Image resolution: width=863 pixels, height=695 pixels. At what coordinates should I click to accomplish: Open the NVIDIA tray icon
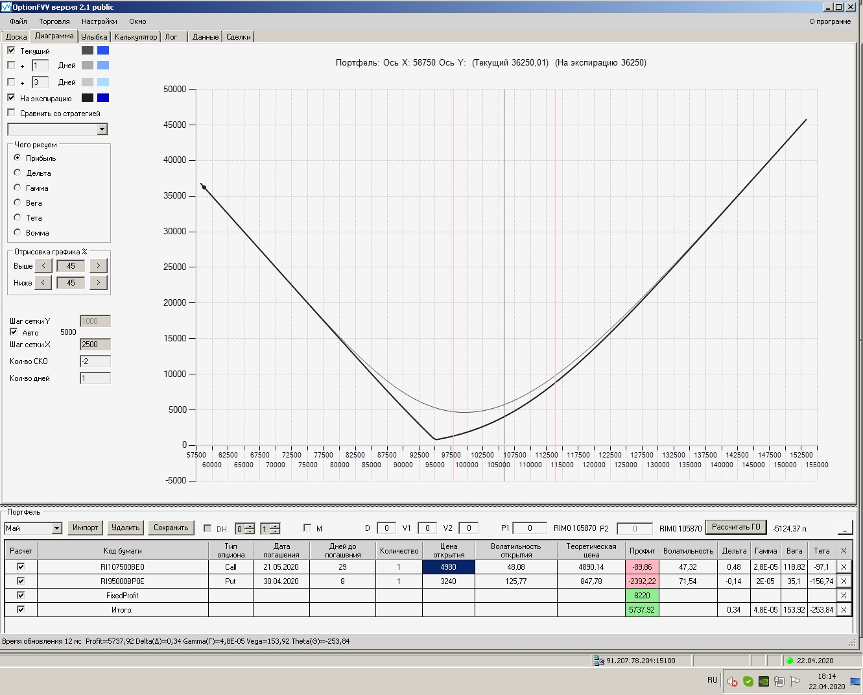(764, 681)
